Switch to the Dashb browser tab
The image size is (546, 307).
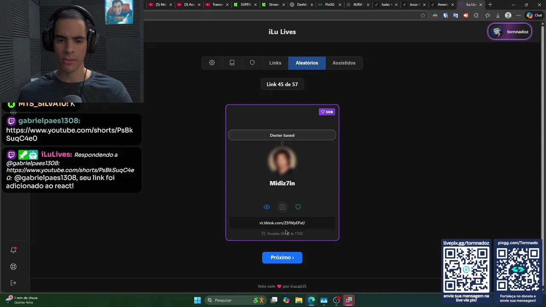coord(302,5)
